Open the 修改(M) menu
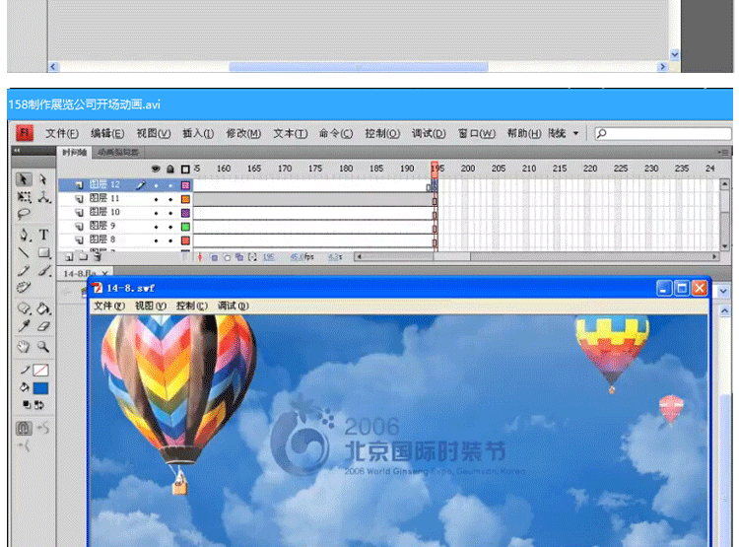This screenshot has height=547, width=739. (243, 133)
